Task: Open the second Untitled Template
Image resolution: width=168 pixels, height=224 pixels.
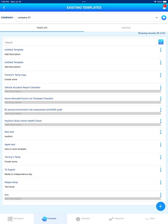Action: (x=14, y=62)
